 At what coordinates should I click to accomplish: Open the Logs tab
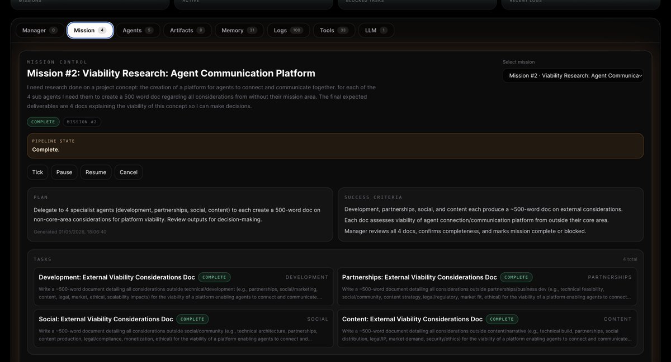click(288, 30)
